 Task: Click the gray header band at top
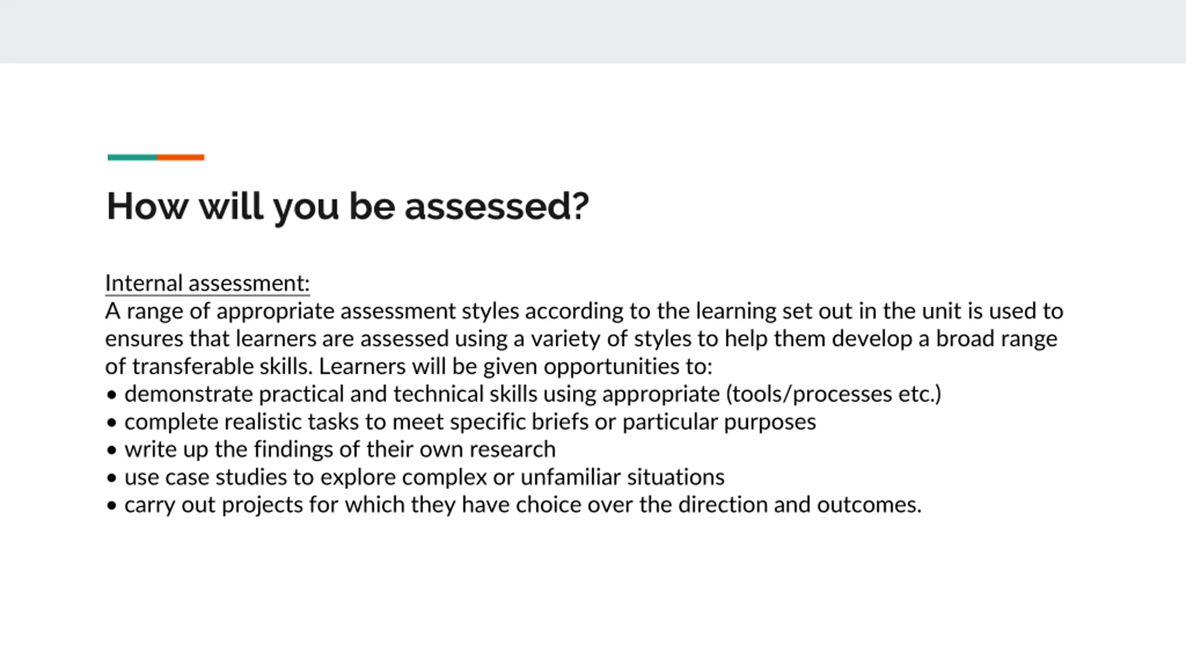593,31
